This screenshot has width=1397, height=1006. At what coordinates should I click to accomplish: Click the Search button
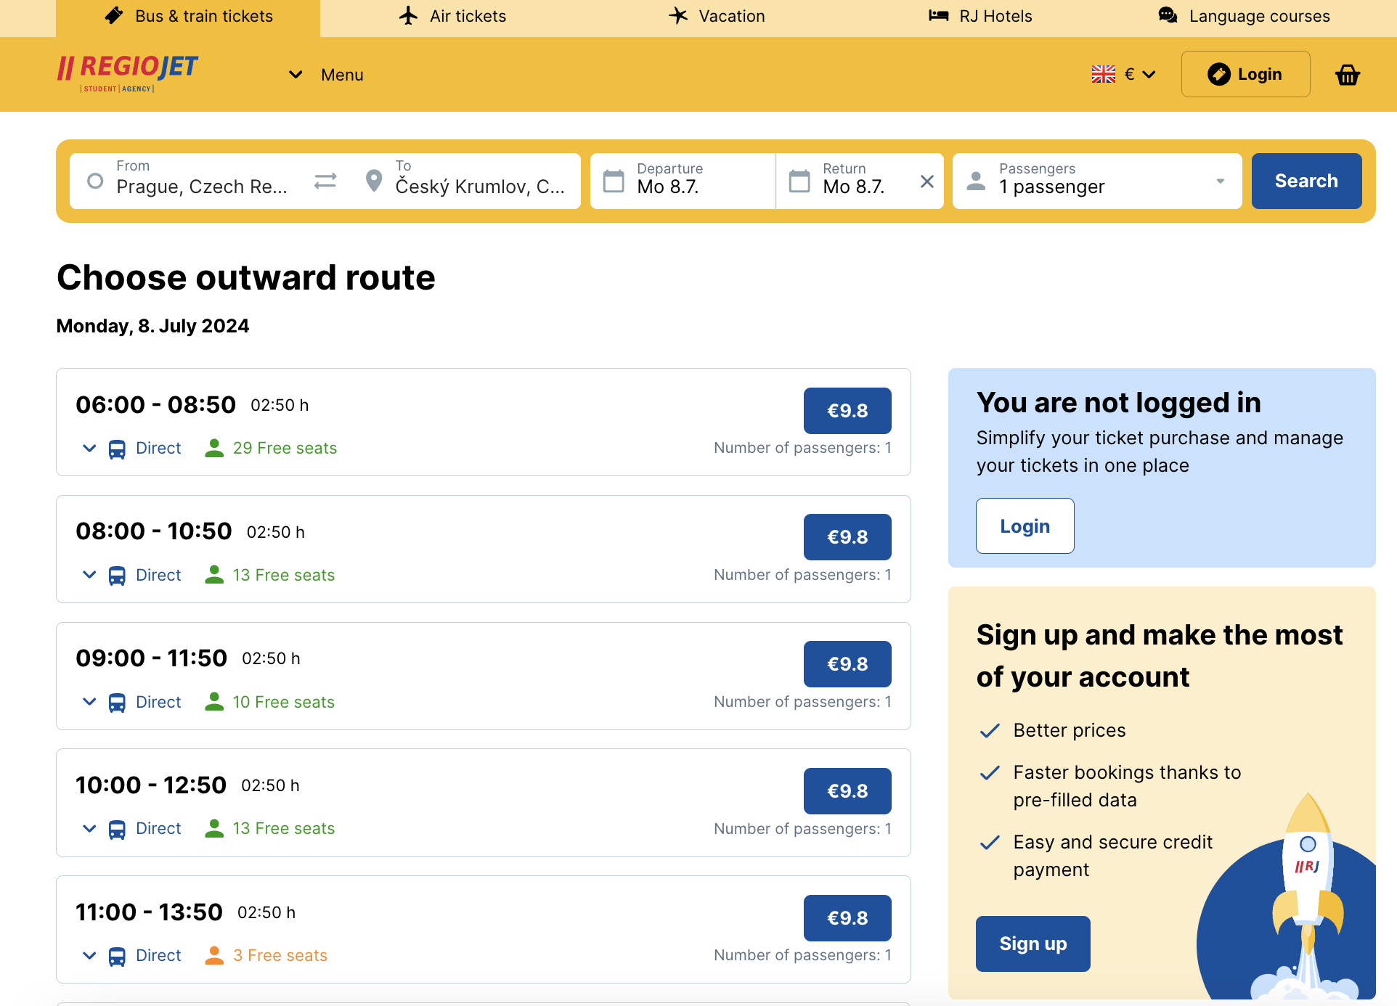tap(1306, 181)
